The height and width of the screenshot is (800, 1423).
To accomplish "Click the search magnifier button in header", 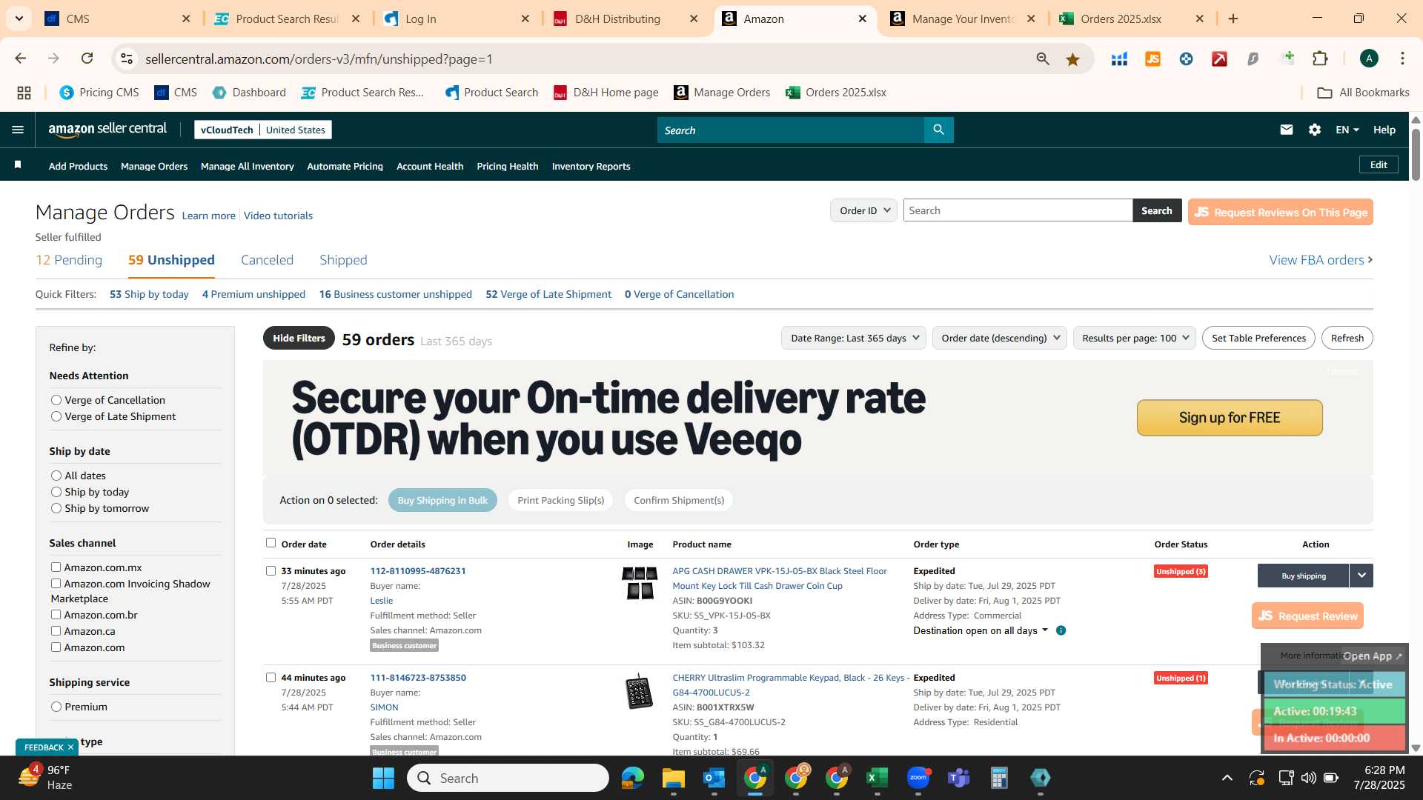I will [938, 130].
